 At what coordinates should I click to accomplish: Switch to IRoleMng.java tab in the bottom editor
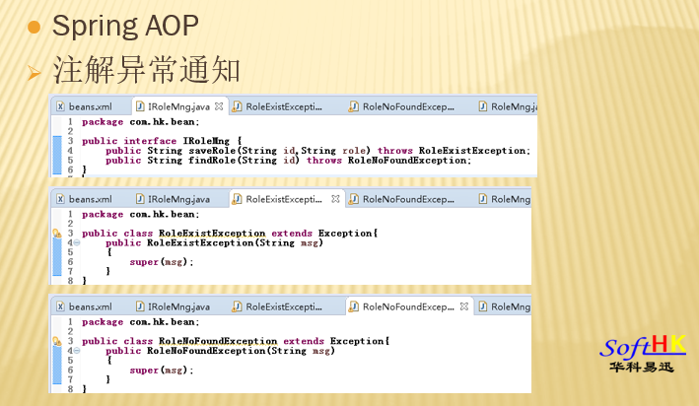[x=173, y=306]
